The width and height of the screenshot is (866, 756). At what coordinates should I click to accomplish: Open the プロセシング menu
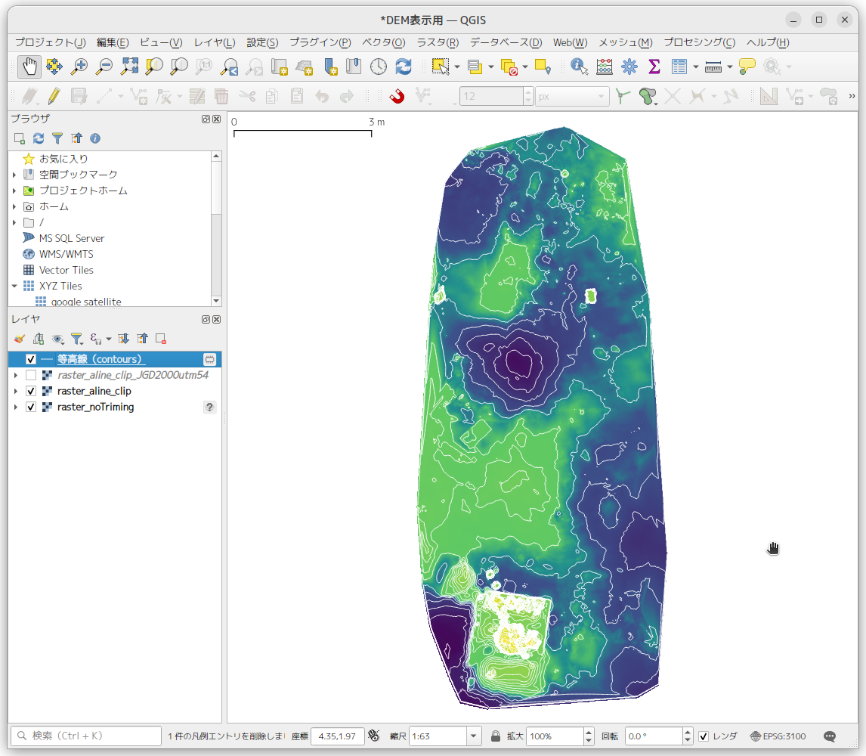(697, 42)
